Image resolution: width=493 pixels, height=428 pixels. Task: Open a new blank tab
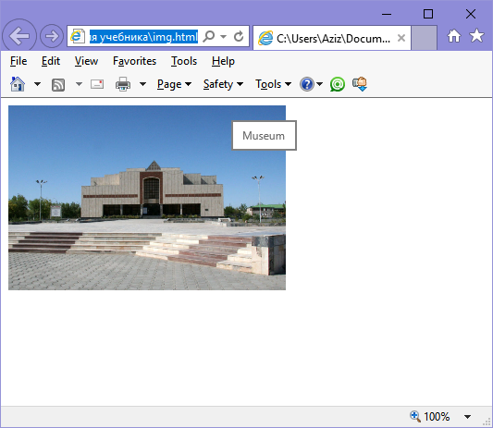point(425,38)
